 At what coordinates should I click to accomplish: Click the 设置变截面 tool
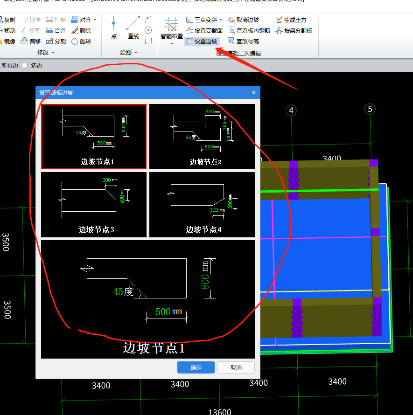coord(204,31)
